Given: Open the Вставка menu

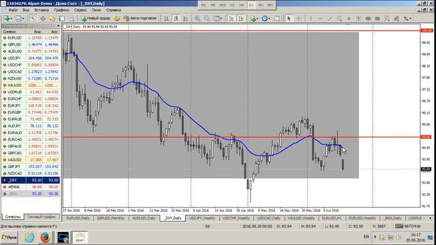Looking at the screenshot, I should [x=42, y=10].
